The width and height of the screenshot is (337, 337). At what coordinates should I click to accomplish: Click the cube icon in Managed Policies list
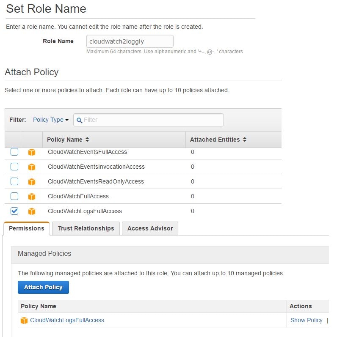24,321
